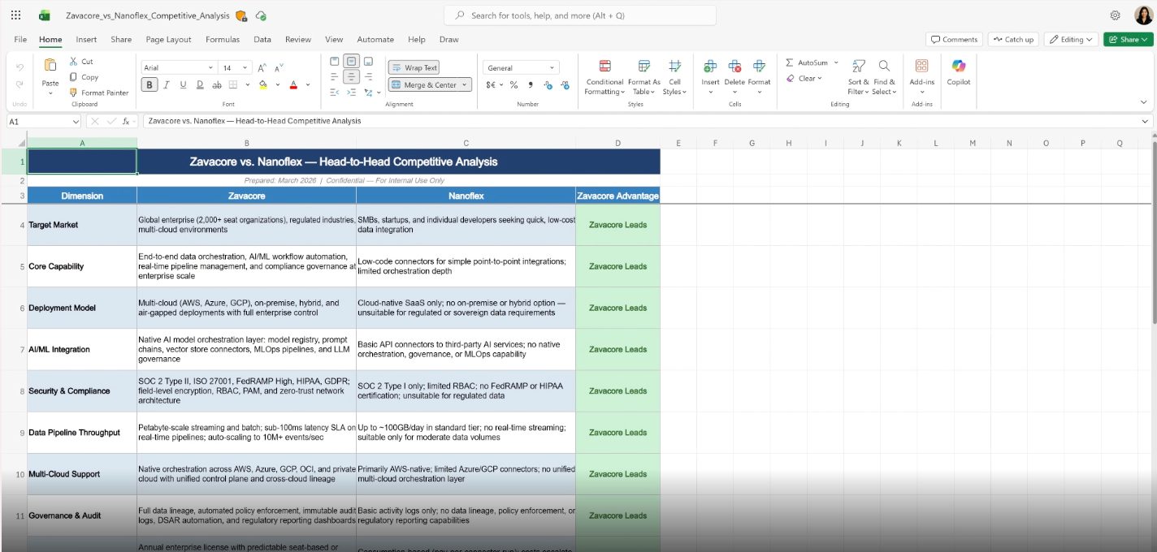
Task: Toggle Bold formatting off
Action: coord(149,84)
